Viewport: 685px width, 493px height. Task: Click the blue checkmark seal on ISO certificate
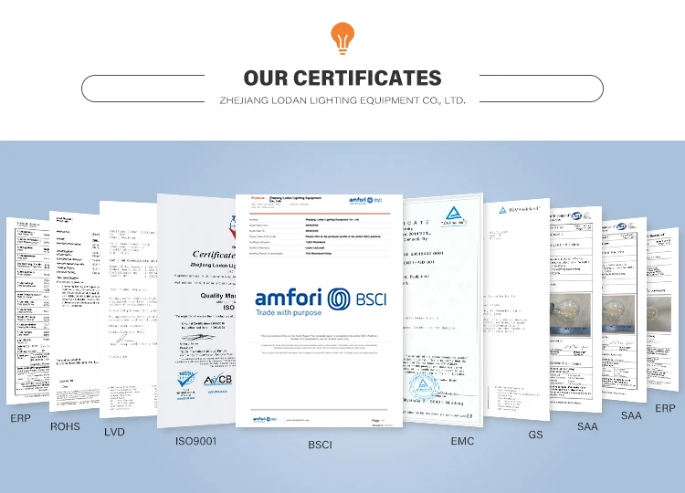[186, 381]
